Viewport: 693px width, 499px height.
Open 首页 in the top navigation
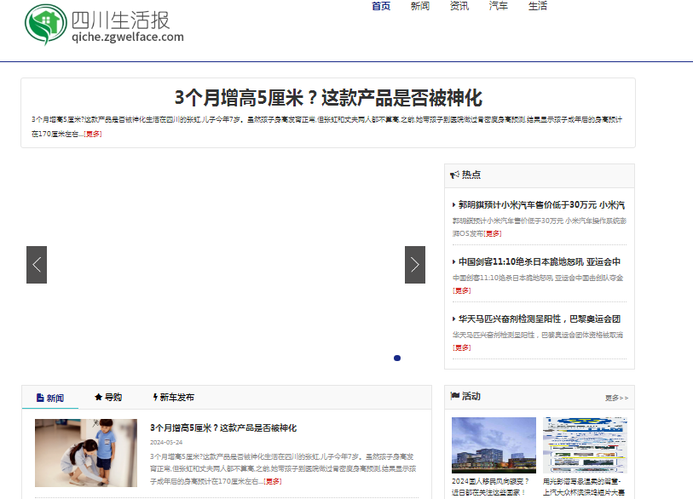(x=381, y=6)
